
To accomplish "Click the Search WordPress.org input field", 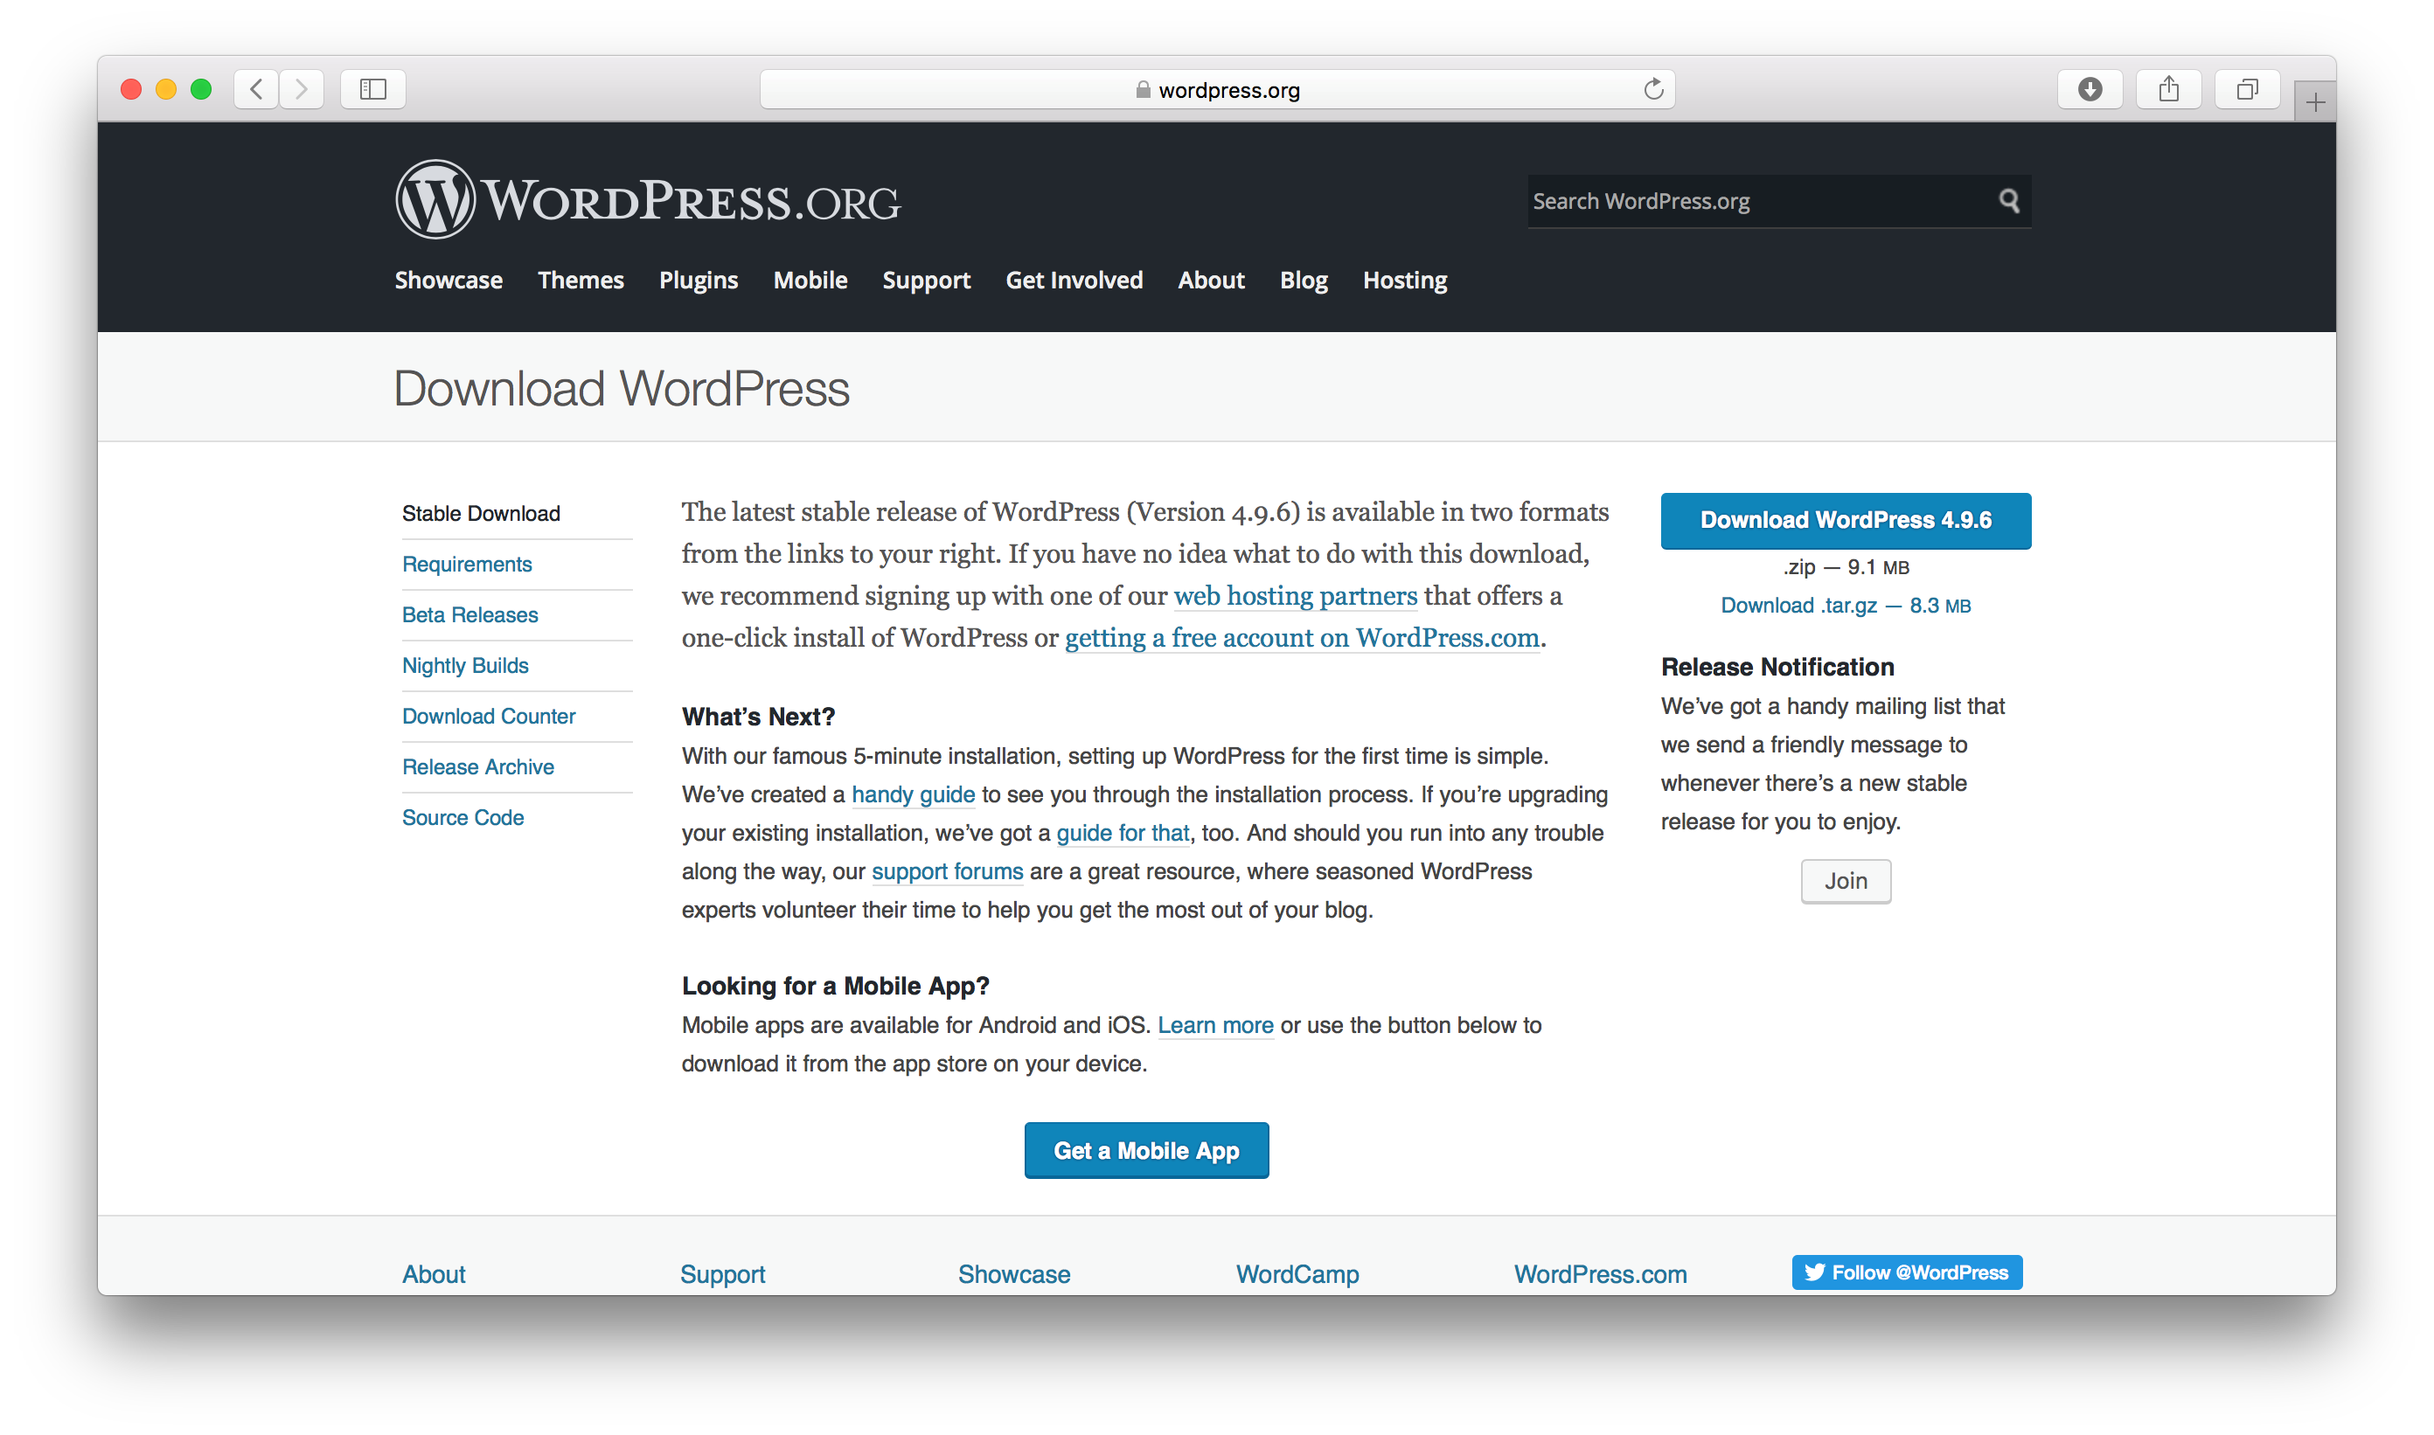I will [1759, 201].
